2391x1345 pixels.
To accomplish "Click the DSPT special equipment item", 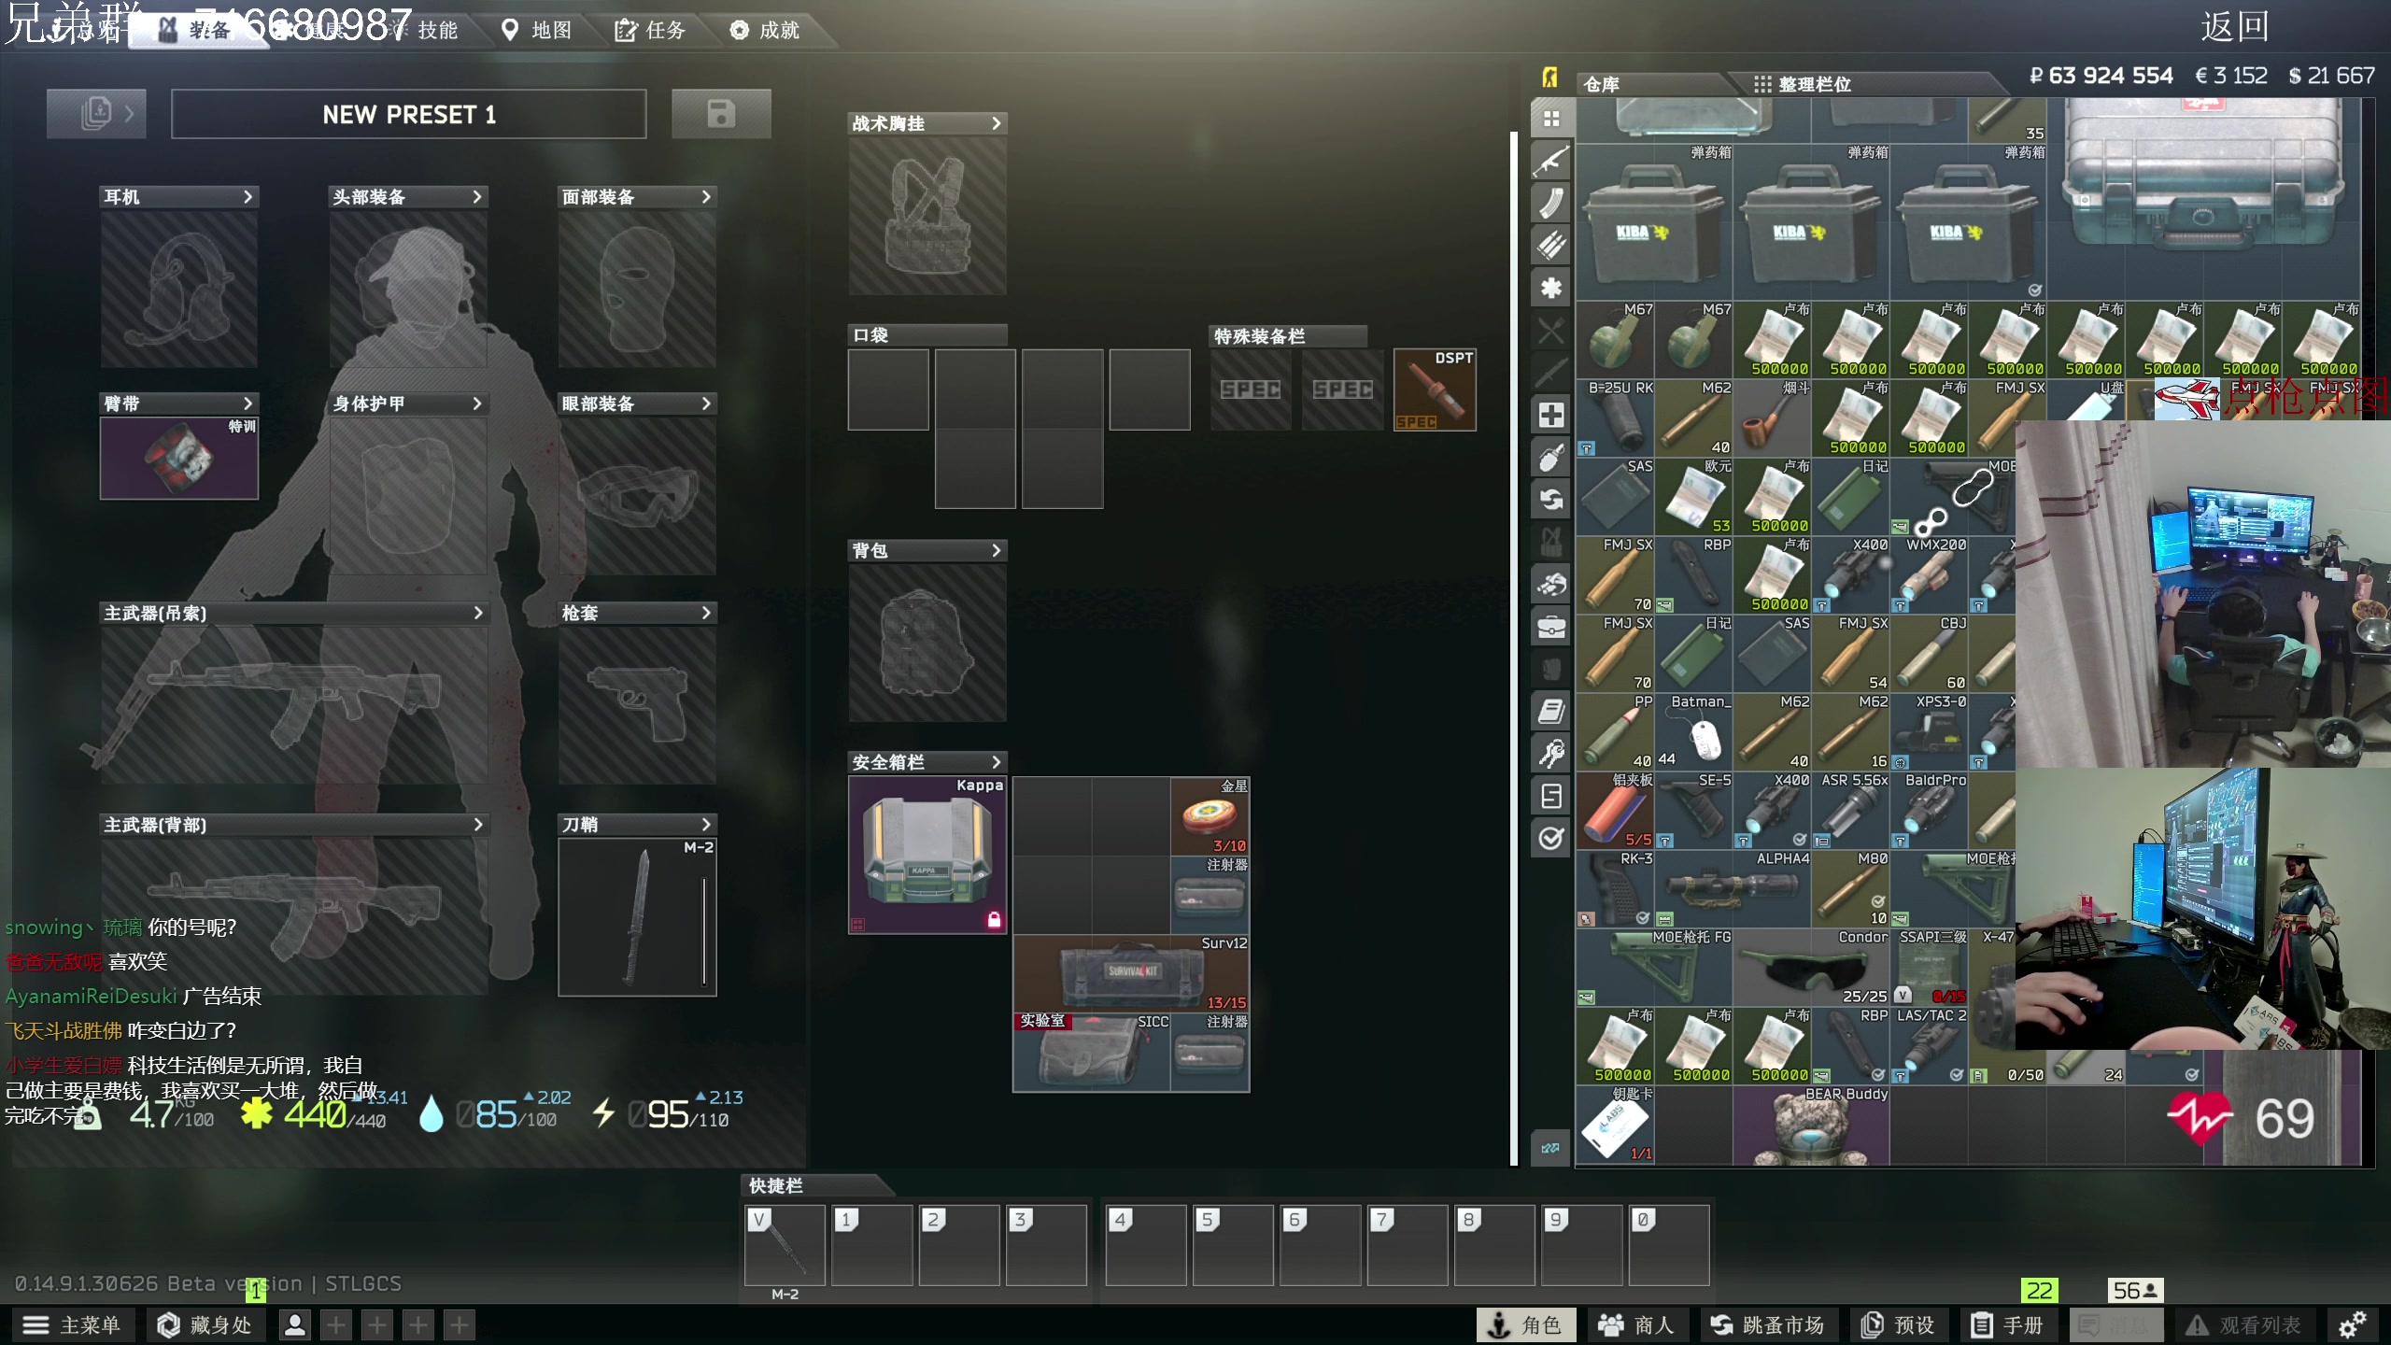I will click(1435, 390).
